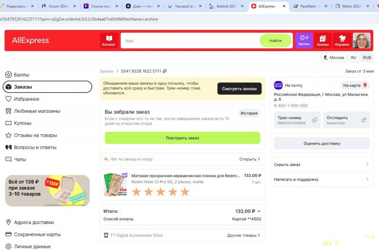
Task: Open the Написать в поддержку row
Action: [x=322, y=179]
